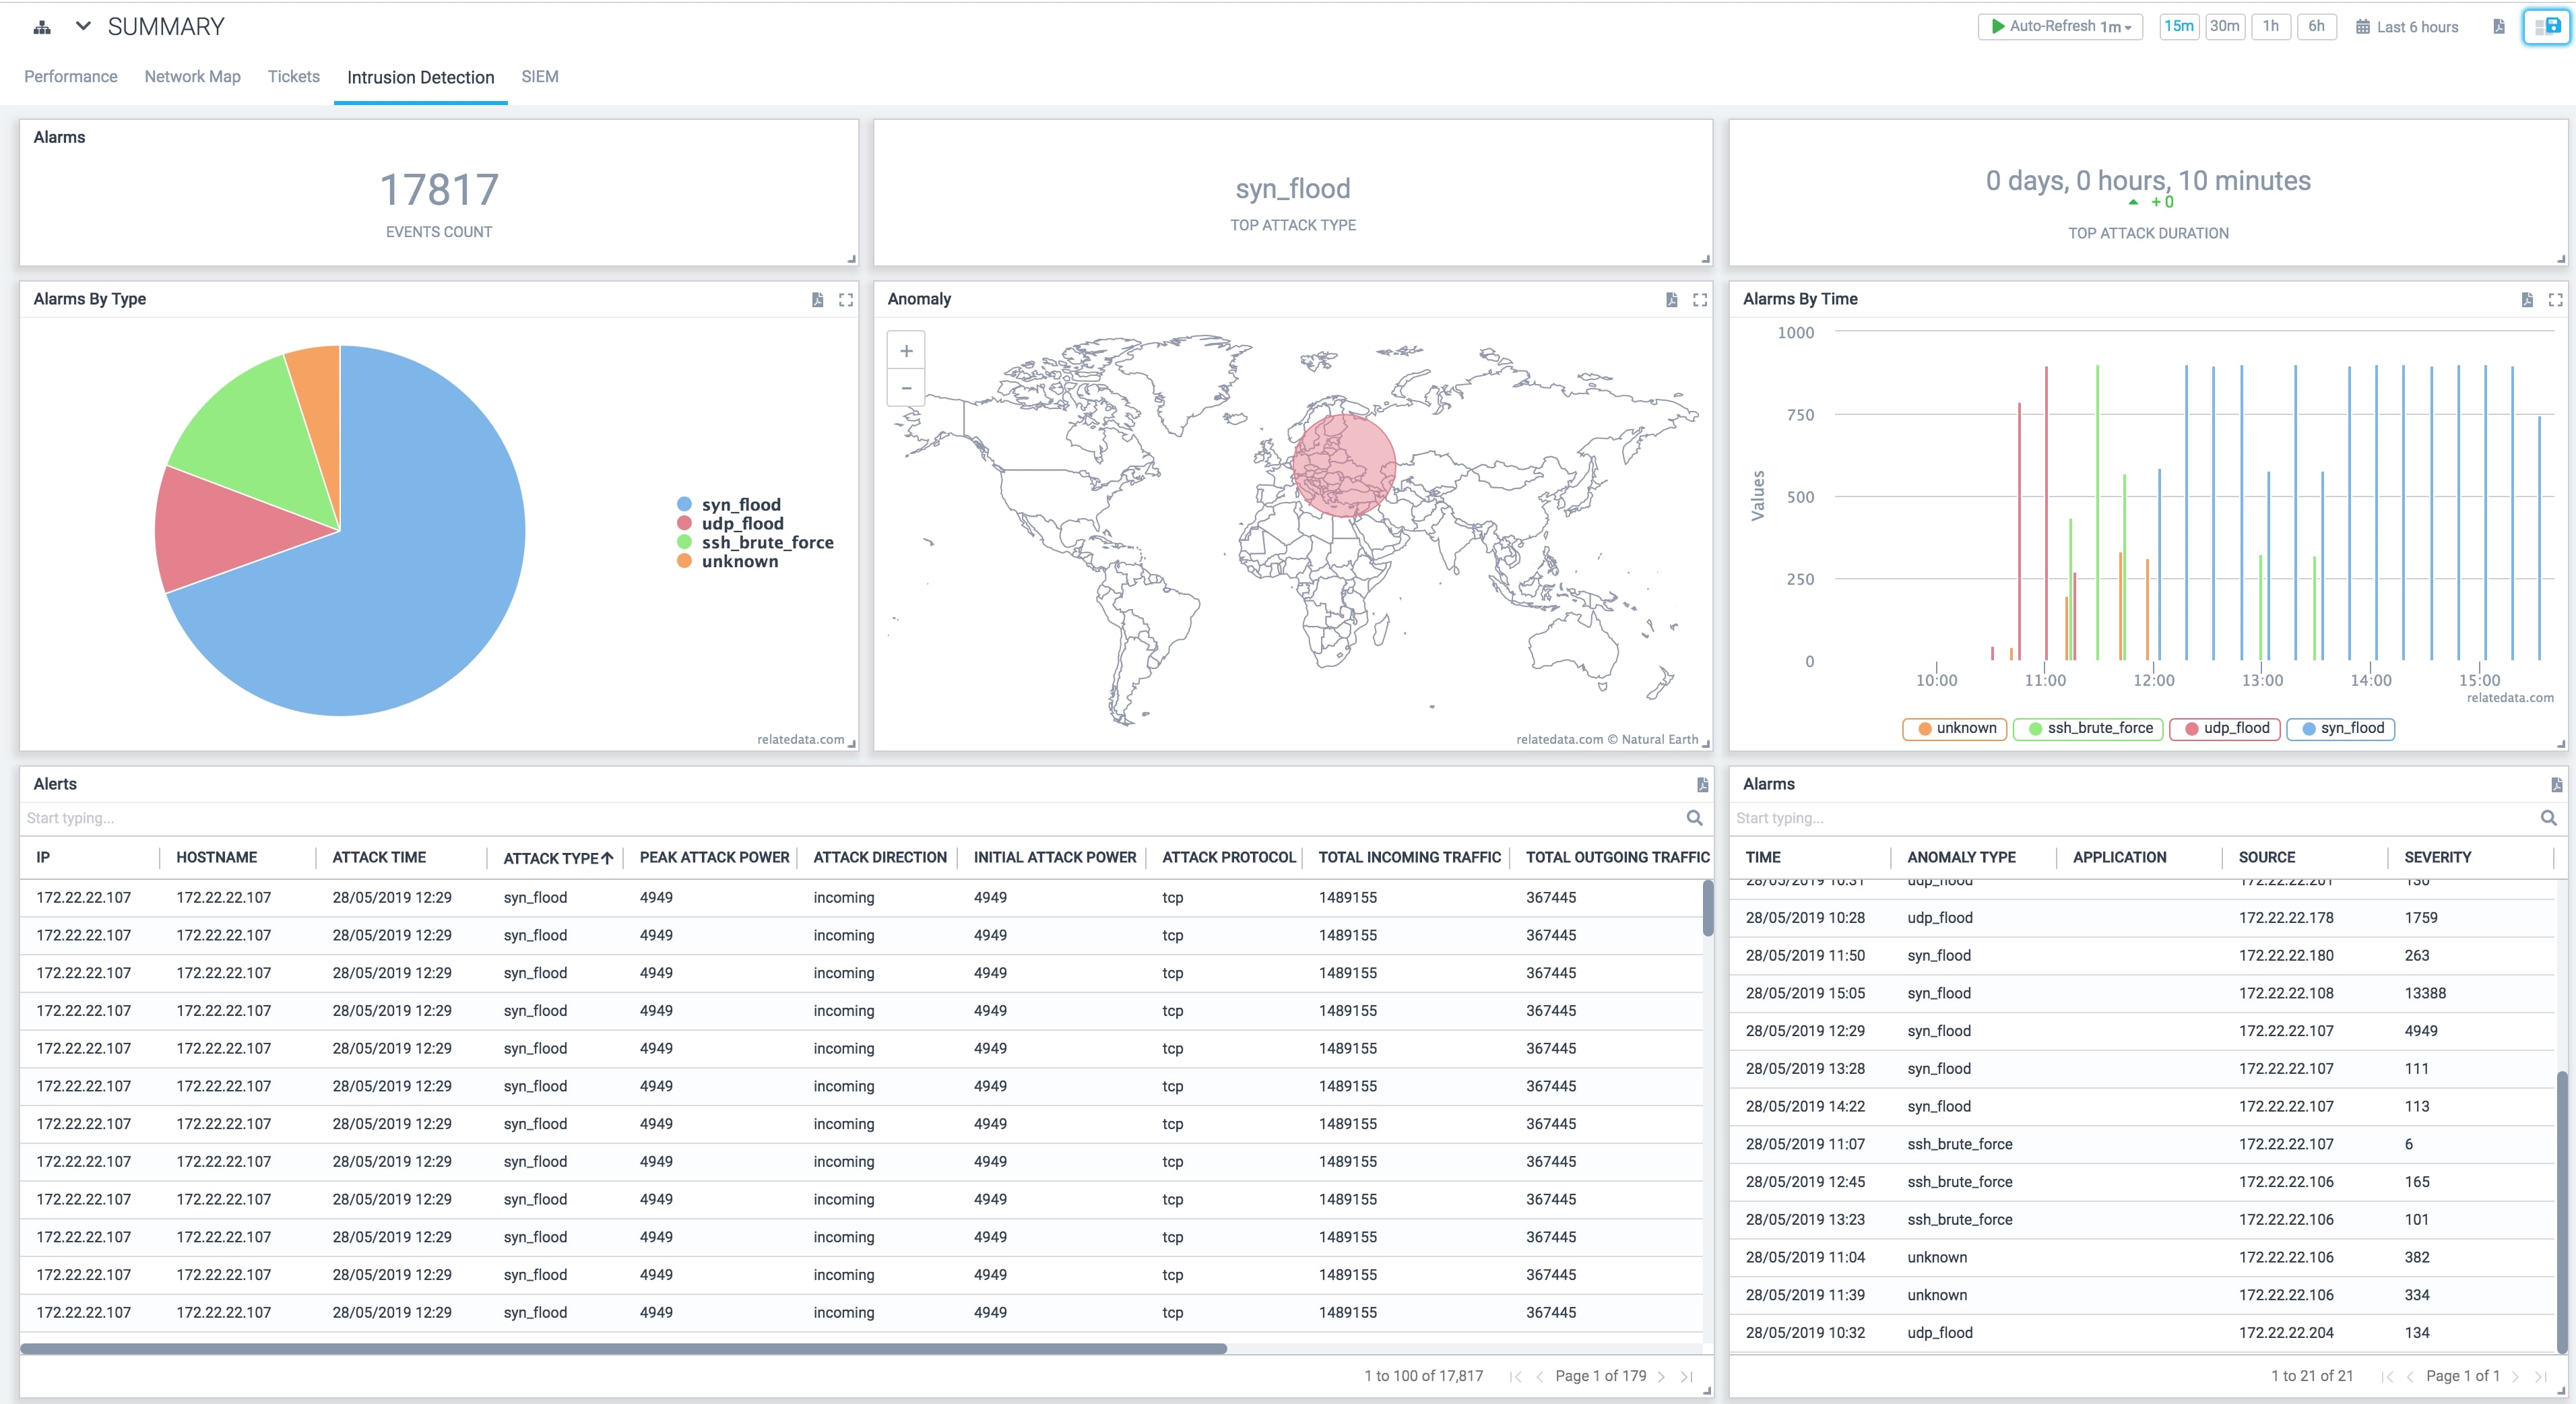The width and height of the screenshot is (2576, 1404).
Task: Set time range to 30m
Action: (2225, 26)
